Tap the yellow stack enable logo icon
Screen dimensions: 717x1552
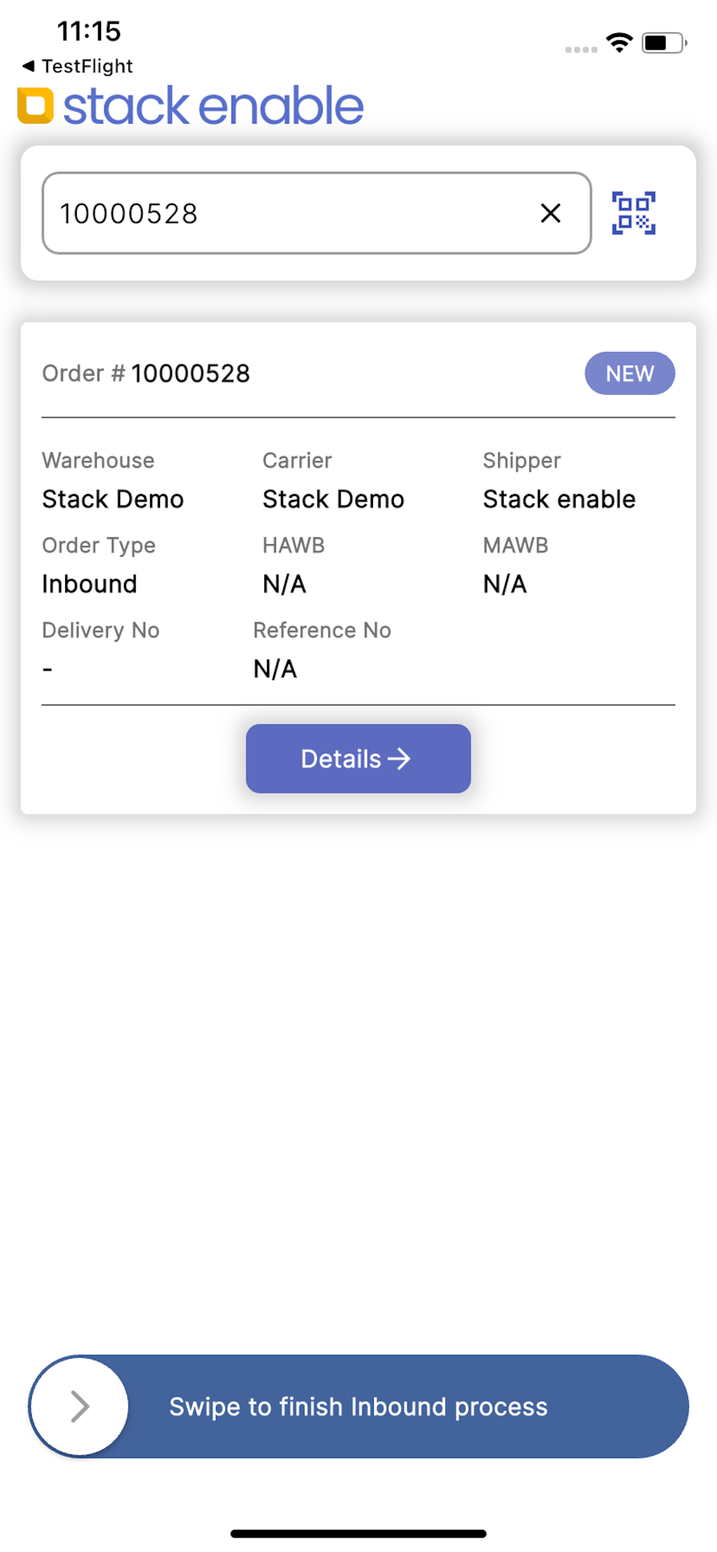(36, 106)
